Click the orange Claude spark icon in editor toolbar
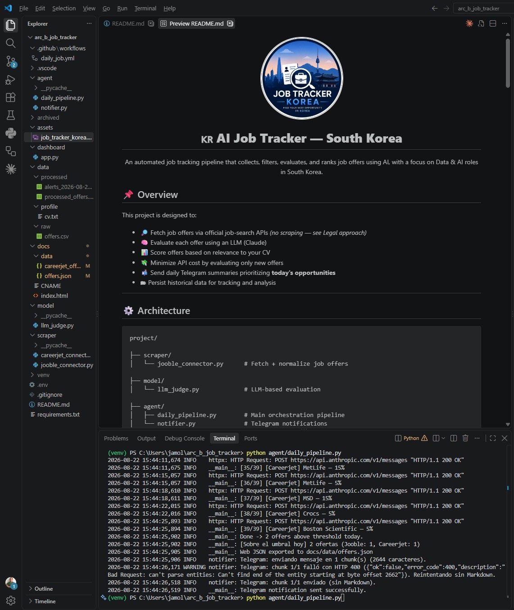This screenshot has height=610, width=514. click(x=469, y=23)
